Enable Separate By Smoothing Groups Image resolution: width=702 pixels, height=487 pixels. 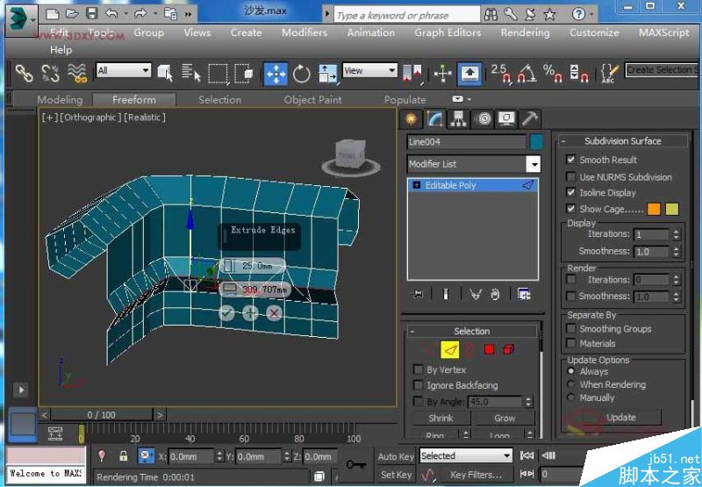click(570, 328)
